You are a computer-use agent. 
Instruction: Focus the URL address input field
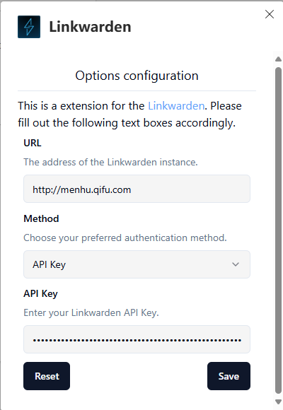pos(137,189)
